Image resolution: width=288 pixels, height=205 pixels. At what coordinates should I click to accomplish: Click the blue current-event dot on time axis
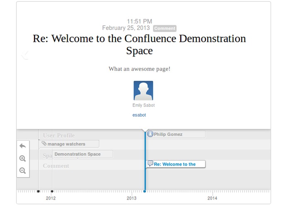(145, 191)
